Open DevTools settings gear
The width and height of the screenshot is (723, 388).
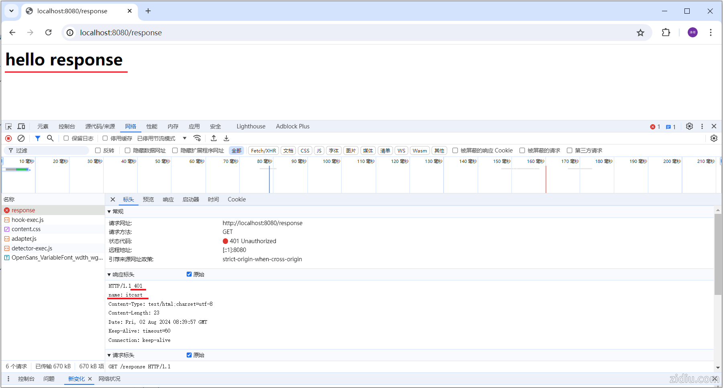click(x=689, y=126)
